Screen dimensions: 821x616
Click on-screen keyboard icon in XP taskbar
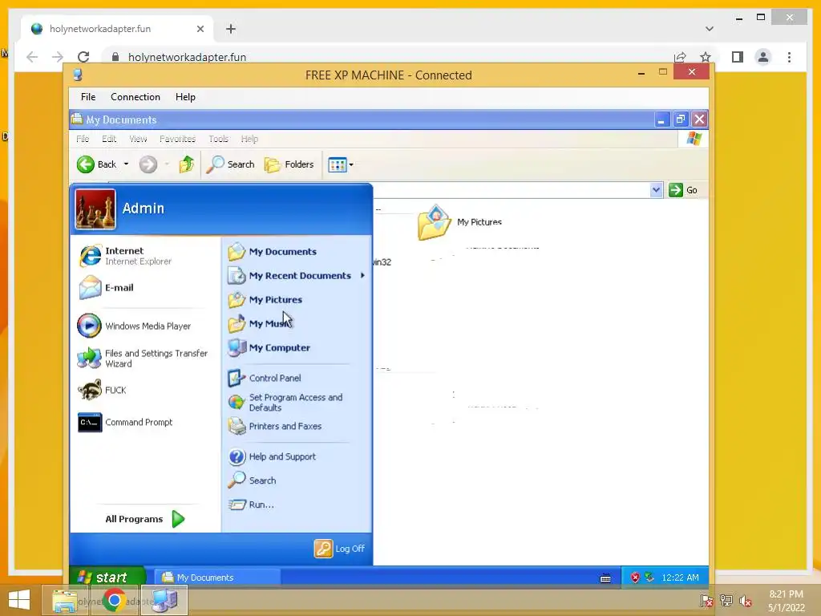click(605, 578)
